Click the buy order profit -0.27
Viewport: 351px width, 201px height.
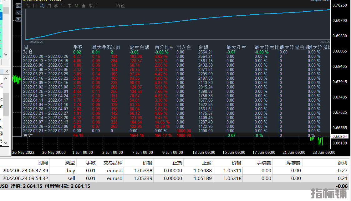click(342, 171)
